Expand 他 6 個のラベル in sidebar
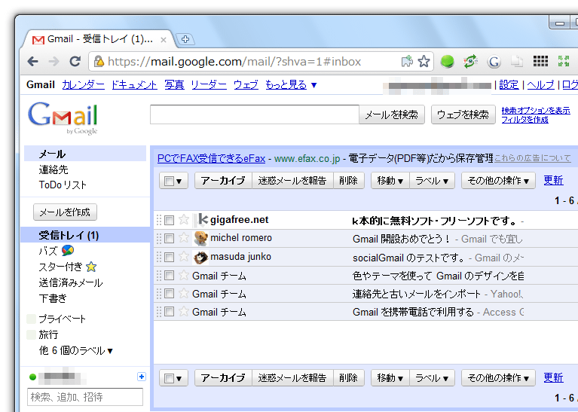 75,350
